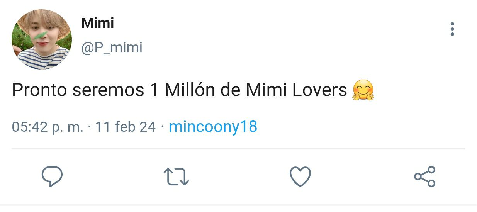Select the word Mimi before Lovers
The image size is (477, 212).
266,91
